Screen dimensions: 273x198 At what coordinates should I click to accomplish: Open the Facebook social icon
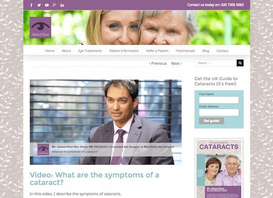31,5
